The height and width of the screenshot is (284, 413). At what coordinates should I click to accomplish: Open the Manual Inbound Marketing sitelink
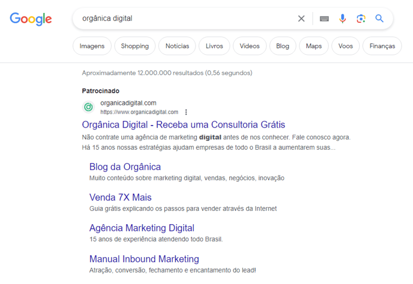pos(144,259)
